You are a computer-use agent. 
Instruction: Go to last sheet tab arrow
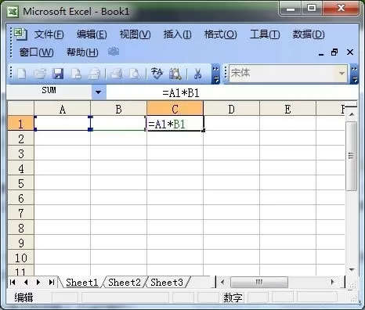click(x=52, y=282)
